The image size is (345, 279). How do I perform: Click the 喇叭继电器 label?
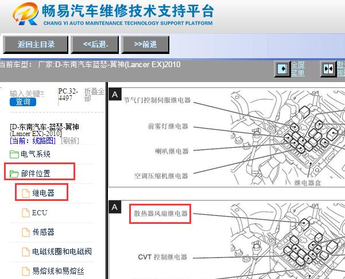coord(172,151)
